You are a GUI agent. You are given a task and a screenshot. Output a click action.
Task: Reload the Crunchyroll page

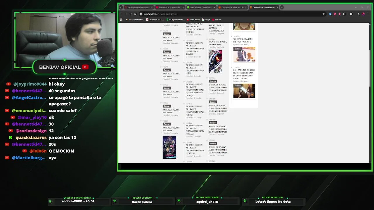click(x=131, y=14)
